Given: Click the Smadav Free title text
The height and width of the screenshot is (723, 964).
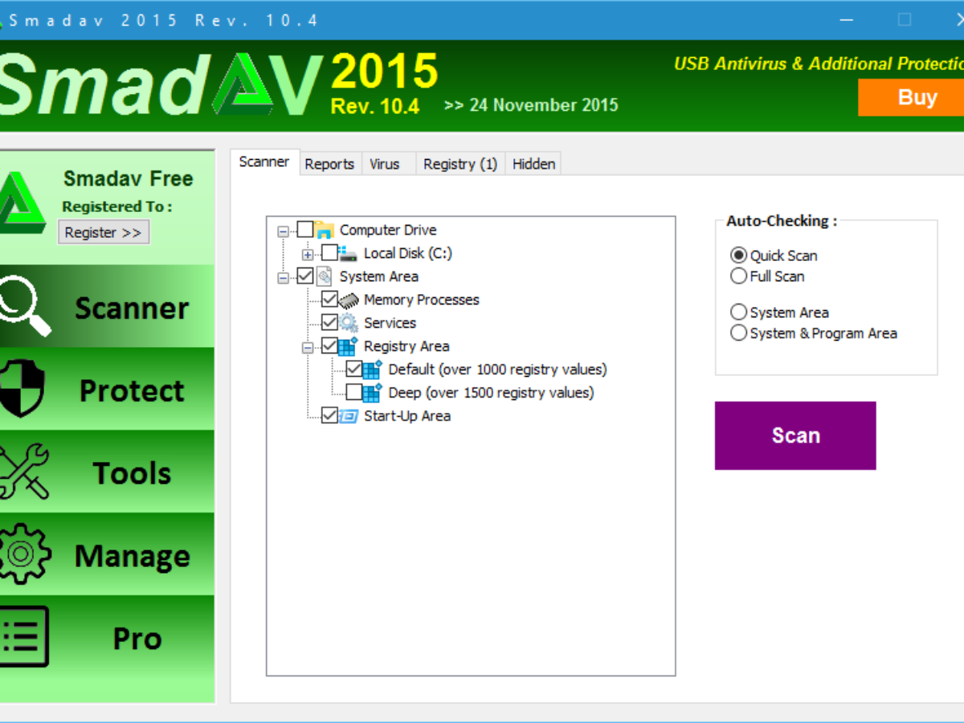Looking at the screenshot, I should tap(128, 178).
